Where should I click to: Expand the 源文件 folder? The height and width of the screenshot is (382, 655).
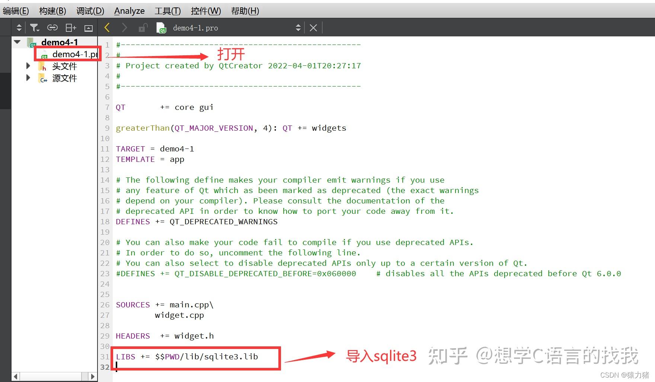(x=28, y=78)
